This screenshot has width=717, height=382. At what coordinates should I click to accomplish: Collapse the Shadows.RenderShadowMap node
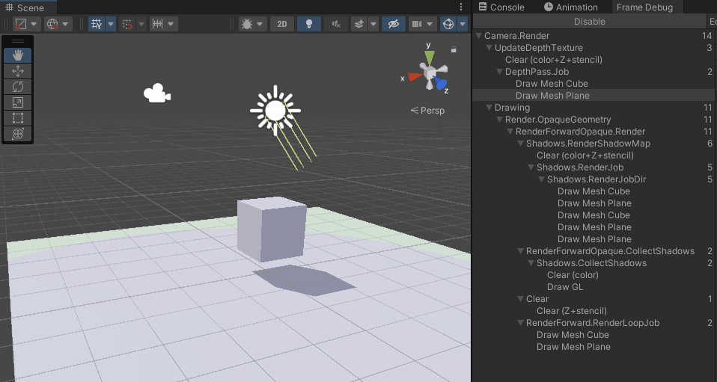pyautogui.click(x=520, y=144)
